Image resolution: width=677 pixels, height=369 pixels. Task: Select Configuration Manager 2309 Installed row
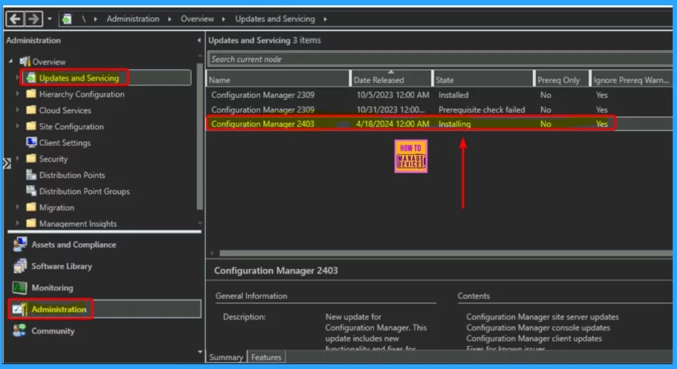(x=440, y=95)
